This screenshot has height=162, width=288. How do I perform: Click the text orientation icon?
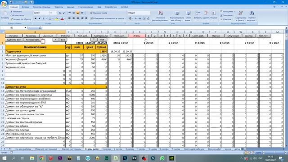pyautogui.click(x=82, y=13)
